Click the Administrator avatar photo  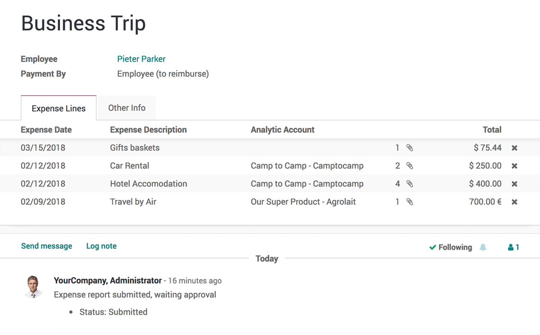34,286
